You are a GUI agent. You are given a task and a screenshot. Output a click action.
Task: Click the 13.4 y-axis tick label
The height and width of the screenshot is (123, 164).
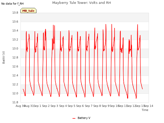tap(15, 31)
